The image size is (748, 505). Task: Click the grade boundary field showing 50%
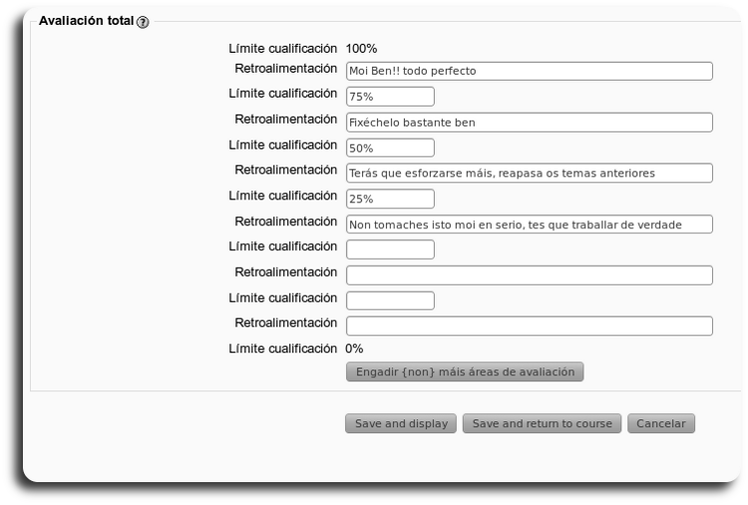(390, 147)
